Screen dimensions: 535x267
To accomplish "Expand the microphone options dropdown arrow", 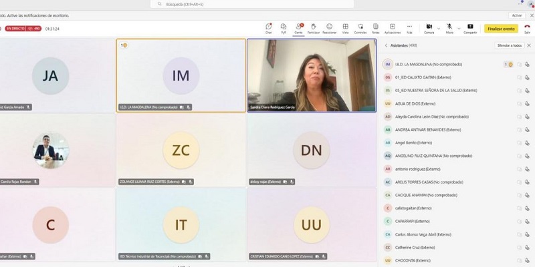I will [x=457, y=27].
